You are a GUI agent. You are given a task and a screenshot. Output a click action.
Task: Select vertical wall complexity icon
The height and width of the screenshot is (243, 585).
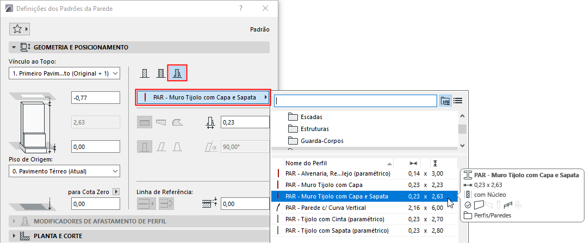click(x=145, y=147)
